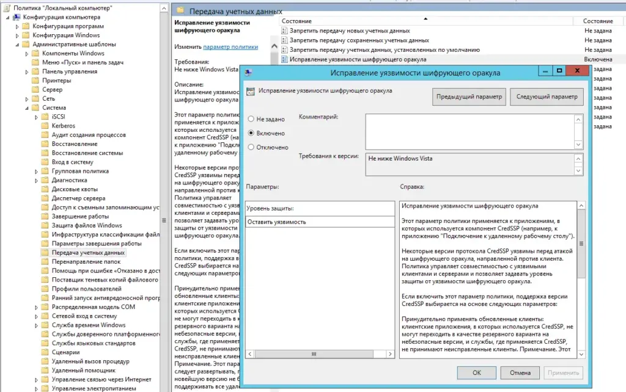The height and width of the screenshot is (392, 626).
Task: Select the Удаленный вызов процедур tree item
Action: tap(90, 361)
